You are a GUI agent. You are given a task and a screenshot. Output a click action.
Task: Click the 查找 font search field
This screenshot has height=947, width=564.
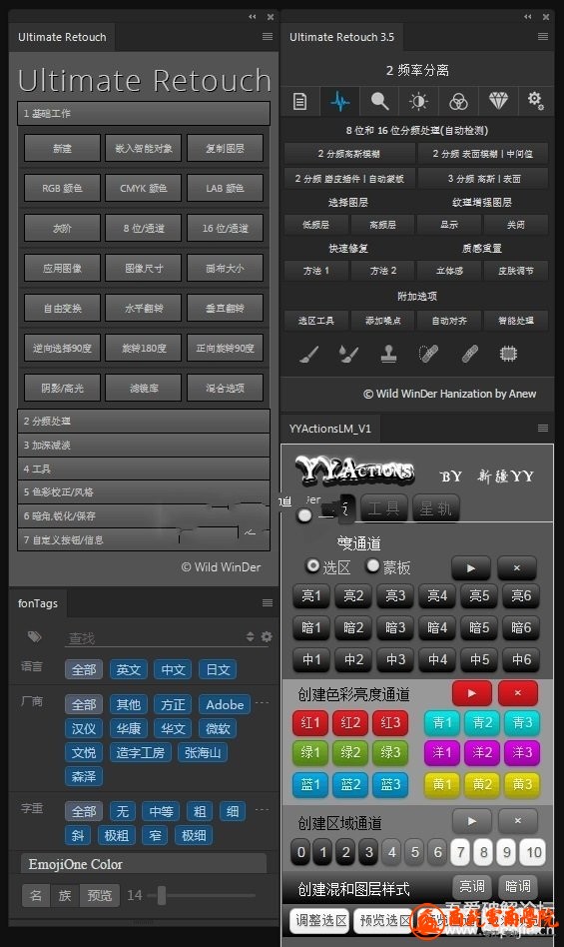pos(155,637)
